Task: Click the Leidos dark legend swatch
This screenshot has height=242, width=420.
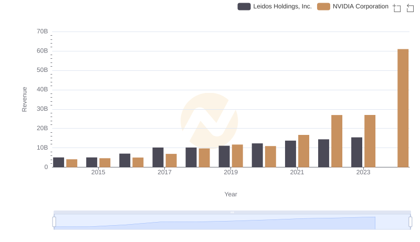Action: pos(244,6)
